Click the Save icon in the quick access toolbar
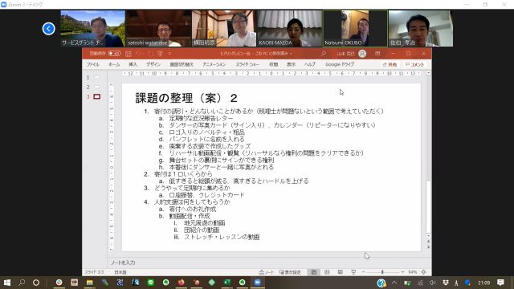This screenshot has height=289, width=514. pos(128,54)
